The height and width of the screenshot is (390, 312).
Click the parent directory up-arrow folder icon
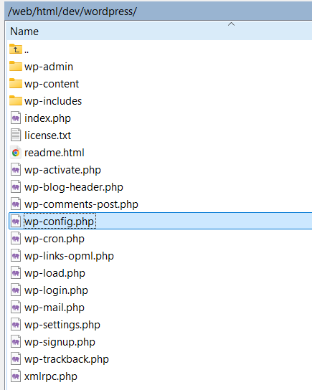pyautogui.click(x=16, y=49)
